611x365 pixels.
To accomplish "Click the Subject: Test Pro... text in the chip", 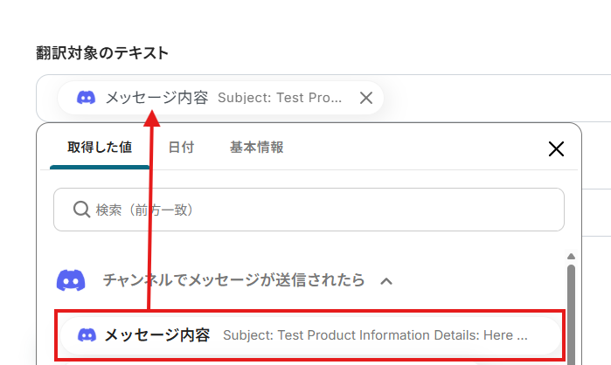I will click(x=280, y=98).
